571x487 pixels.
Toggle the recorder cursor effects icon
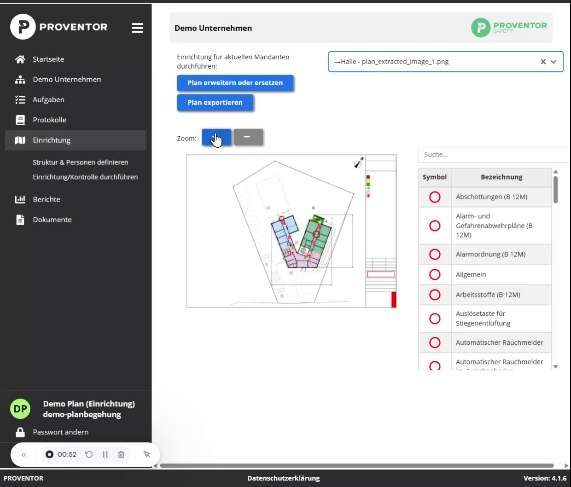point(147,454)
